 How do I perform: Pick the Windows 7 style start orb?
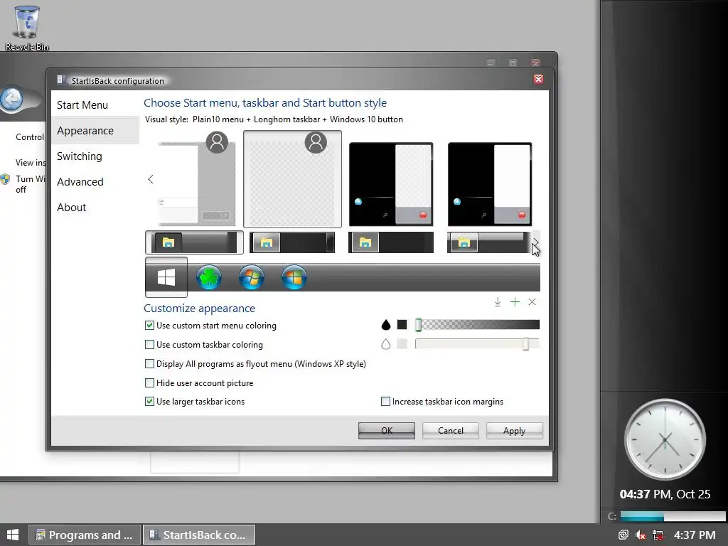[251, 278]
